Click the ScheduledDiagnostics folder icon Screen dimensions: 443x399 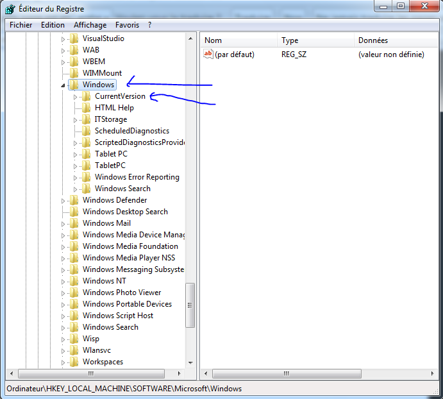(x=86, y=131)
